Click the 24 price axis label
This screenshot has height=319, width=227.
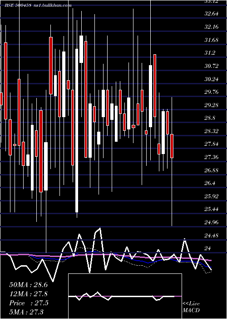tap(208, 248)
